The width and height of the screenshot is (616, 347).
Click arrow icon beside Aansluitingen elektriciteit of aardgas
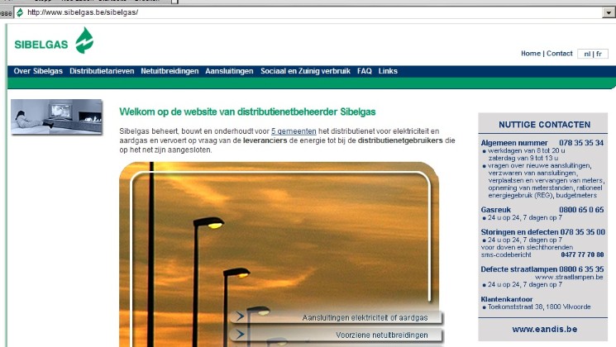[x=240, y=316]
